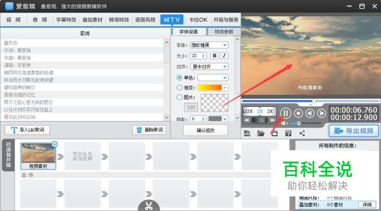Click the 浏览 browse image button
The width and height of the screenshot is (381, 211).
191,108
